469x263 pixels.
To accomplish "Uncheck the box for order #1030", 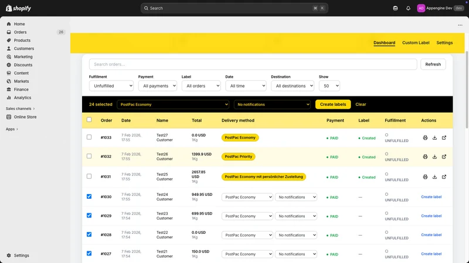I will coord(89,196).
